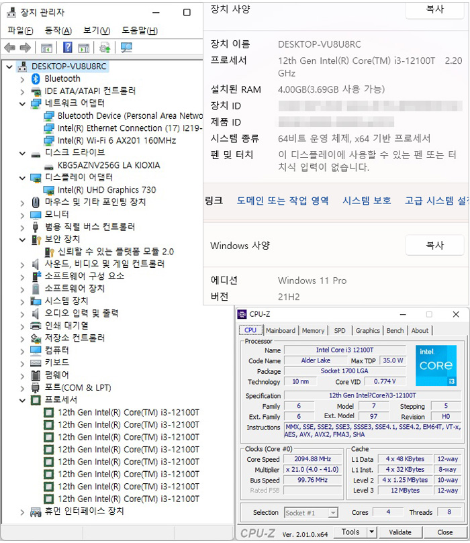Click the 인쇄 대기열 printer icon
The height and width of the screenshot is (543, 470).
pyautogui.click(x=36, y=326)
